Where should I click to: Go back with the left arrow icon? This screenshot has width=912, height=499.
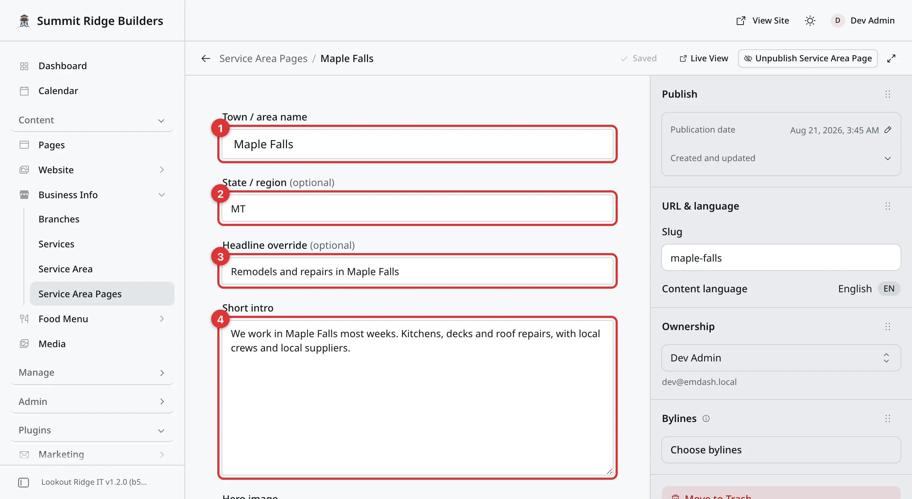pyautogui.click(x=206, y=58)
